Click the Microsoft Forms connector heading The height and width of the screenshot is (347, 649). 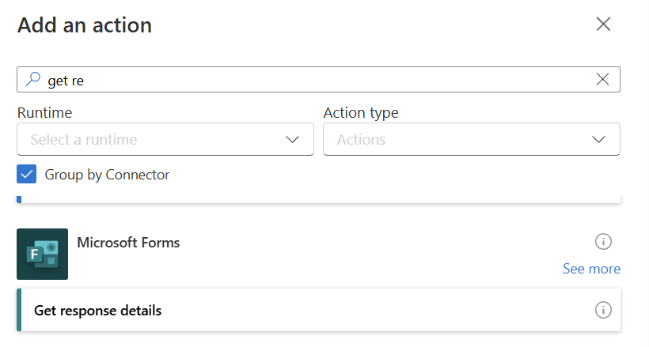point(128,243)
